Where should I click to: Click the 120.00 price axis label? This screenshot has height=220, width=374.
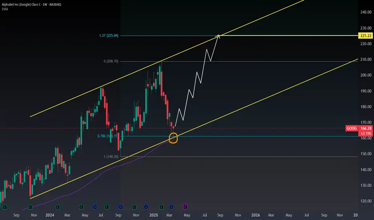[366, 201]
